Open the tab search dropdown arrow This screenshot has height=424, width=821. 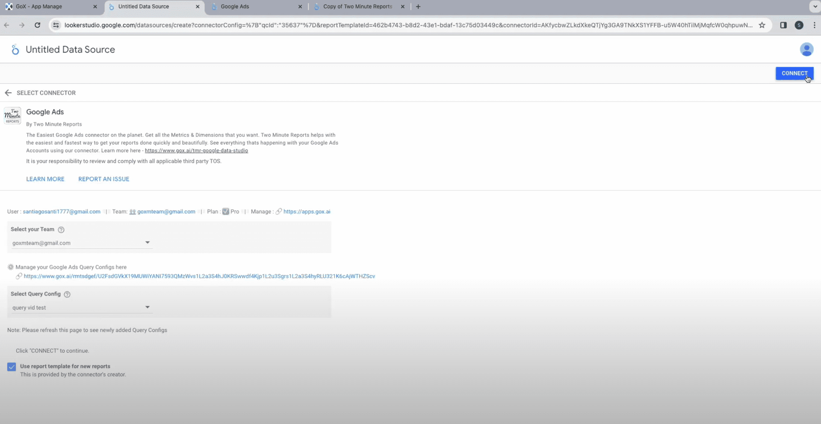coord(815,6)
